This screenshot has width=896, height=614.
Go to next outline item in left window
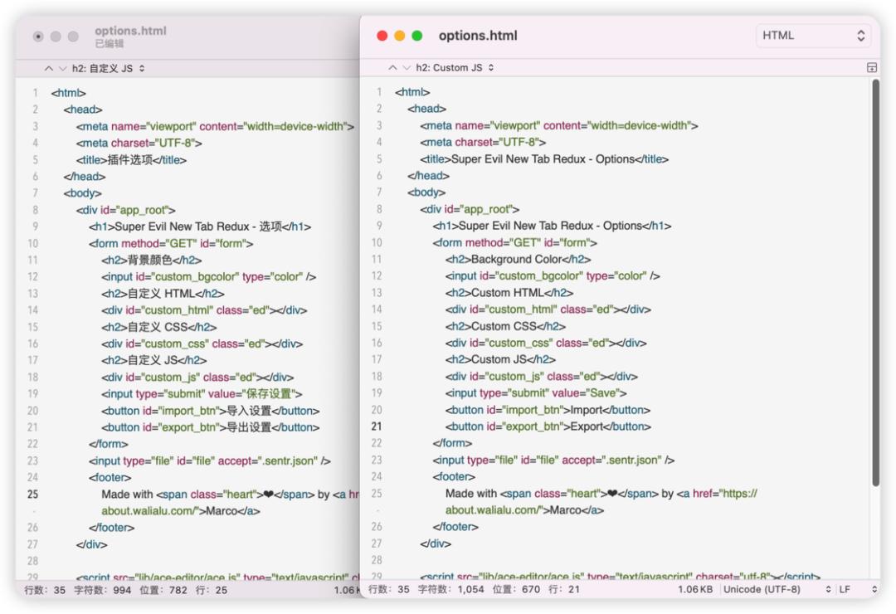61,69
